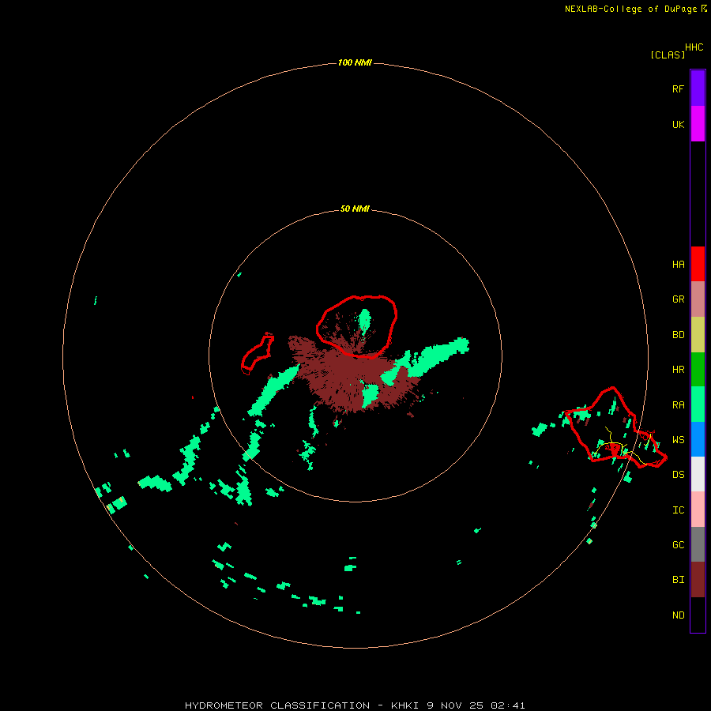Screen dimensions: 711x711
Task: Click the [CLAS] legend header
Action: 668,55
